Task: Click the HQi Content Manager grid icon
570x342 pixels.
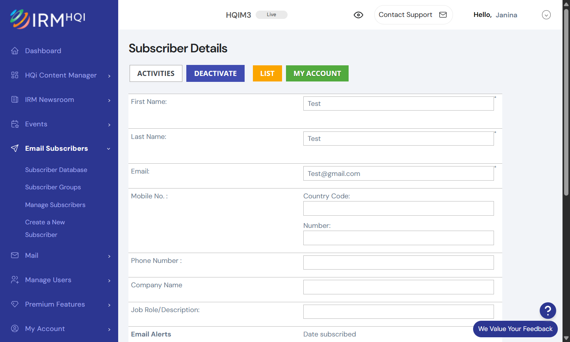Action: pyautogui.click(x=15, y=75)
